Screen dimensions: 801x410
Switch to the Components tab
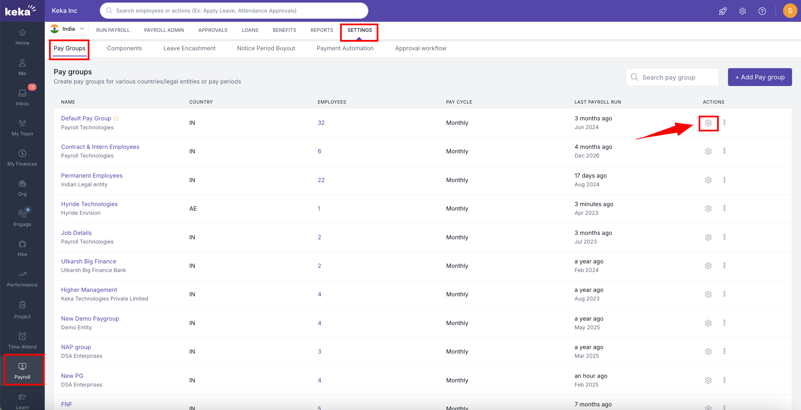point(124,48)
